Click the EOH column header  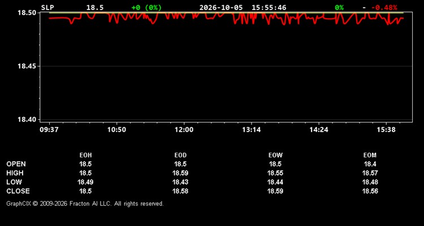coord(85,155)
